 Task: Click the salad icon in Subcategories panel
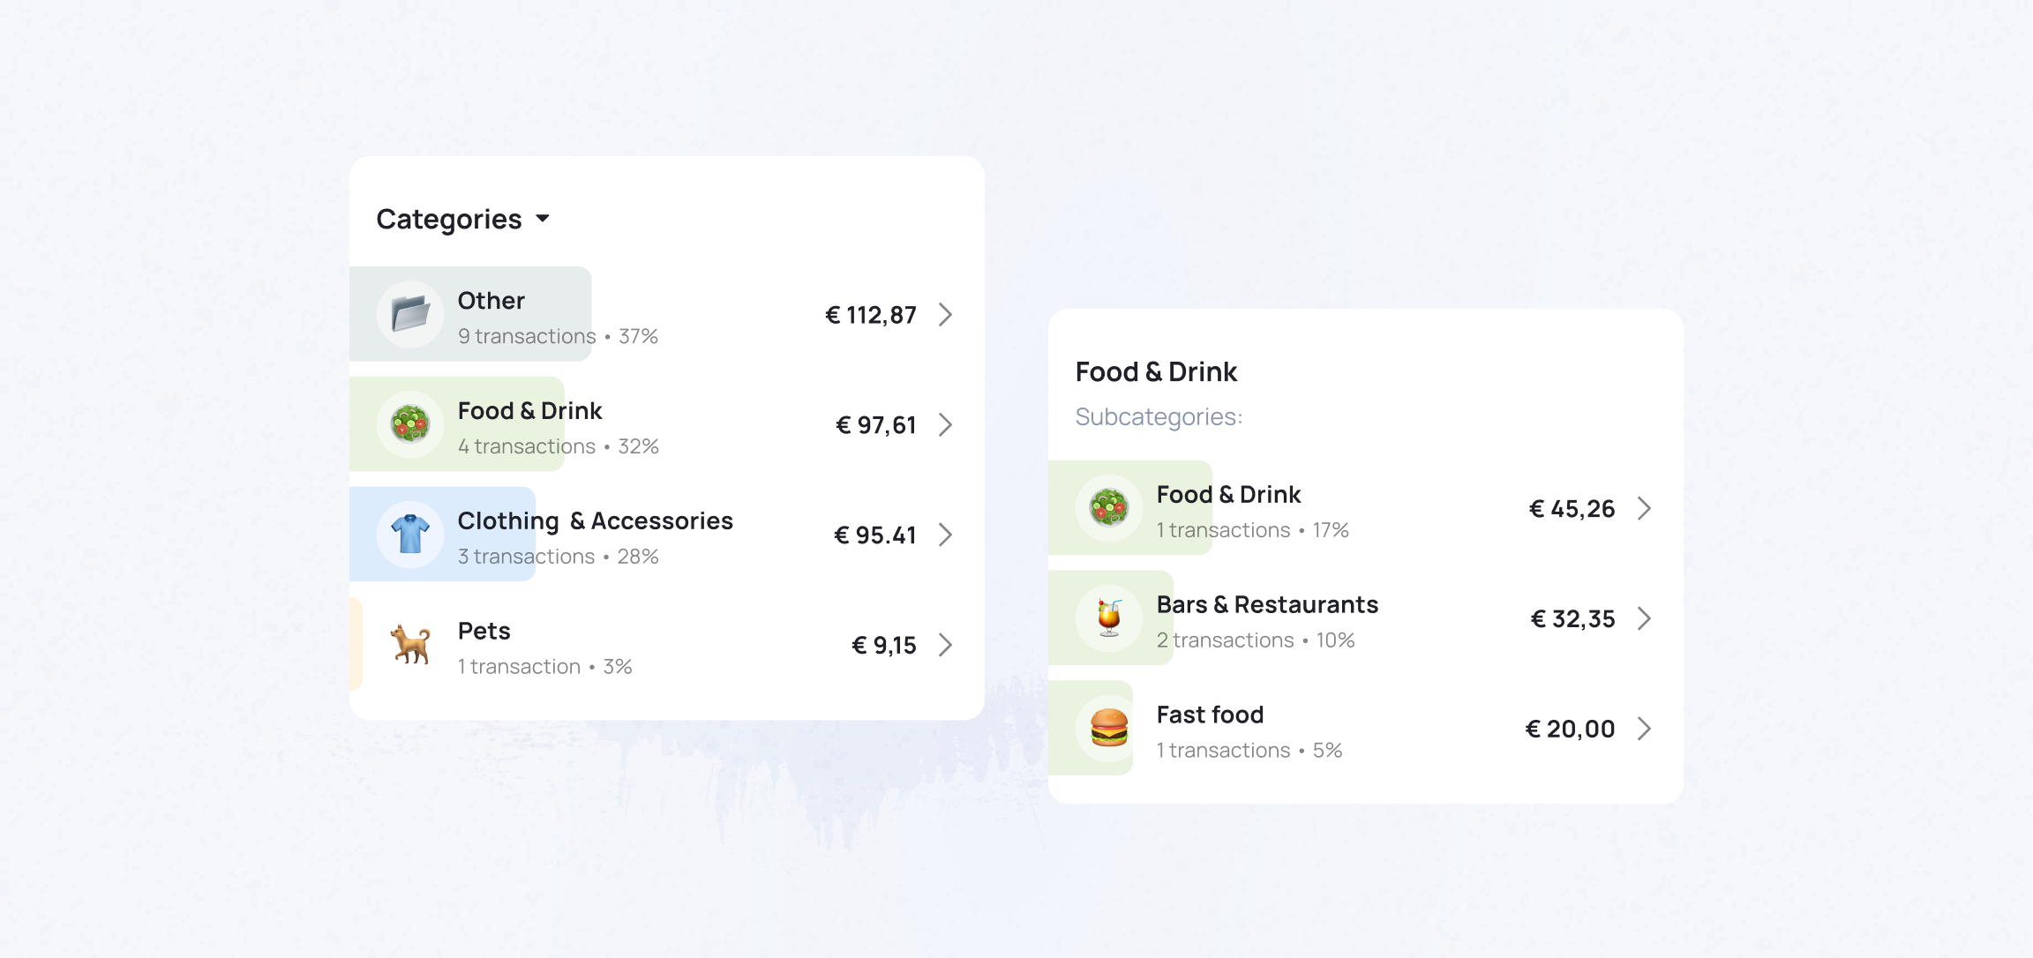1109,508
